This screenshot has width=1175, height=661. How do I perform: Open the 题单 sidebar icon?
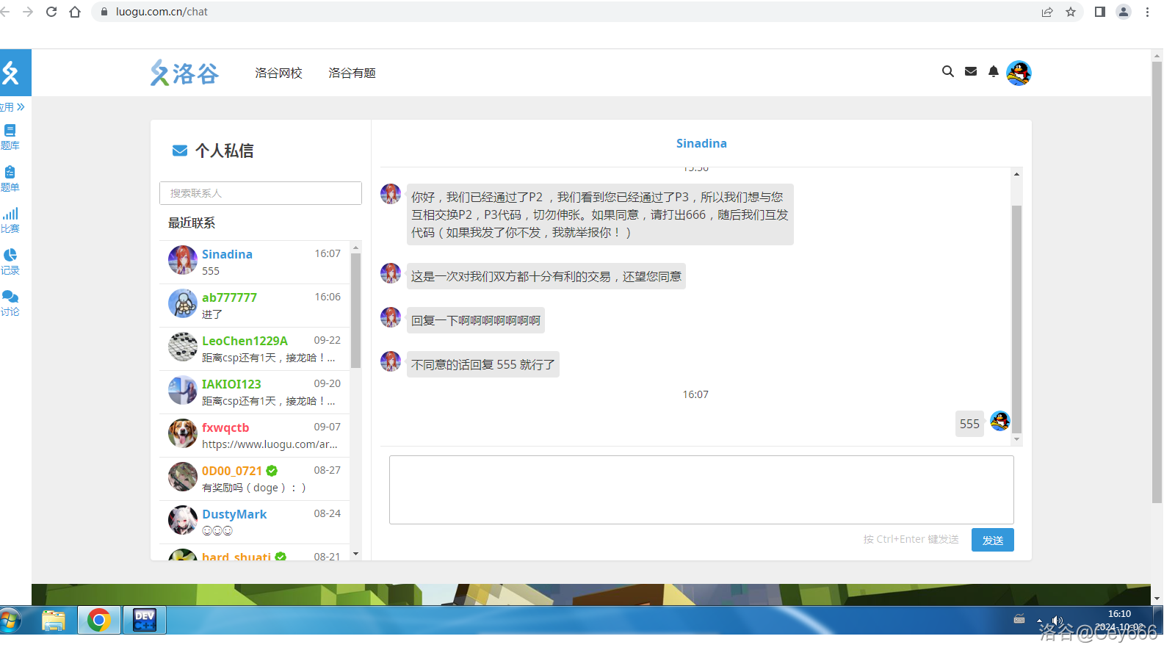click(10, 178)
